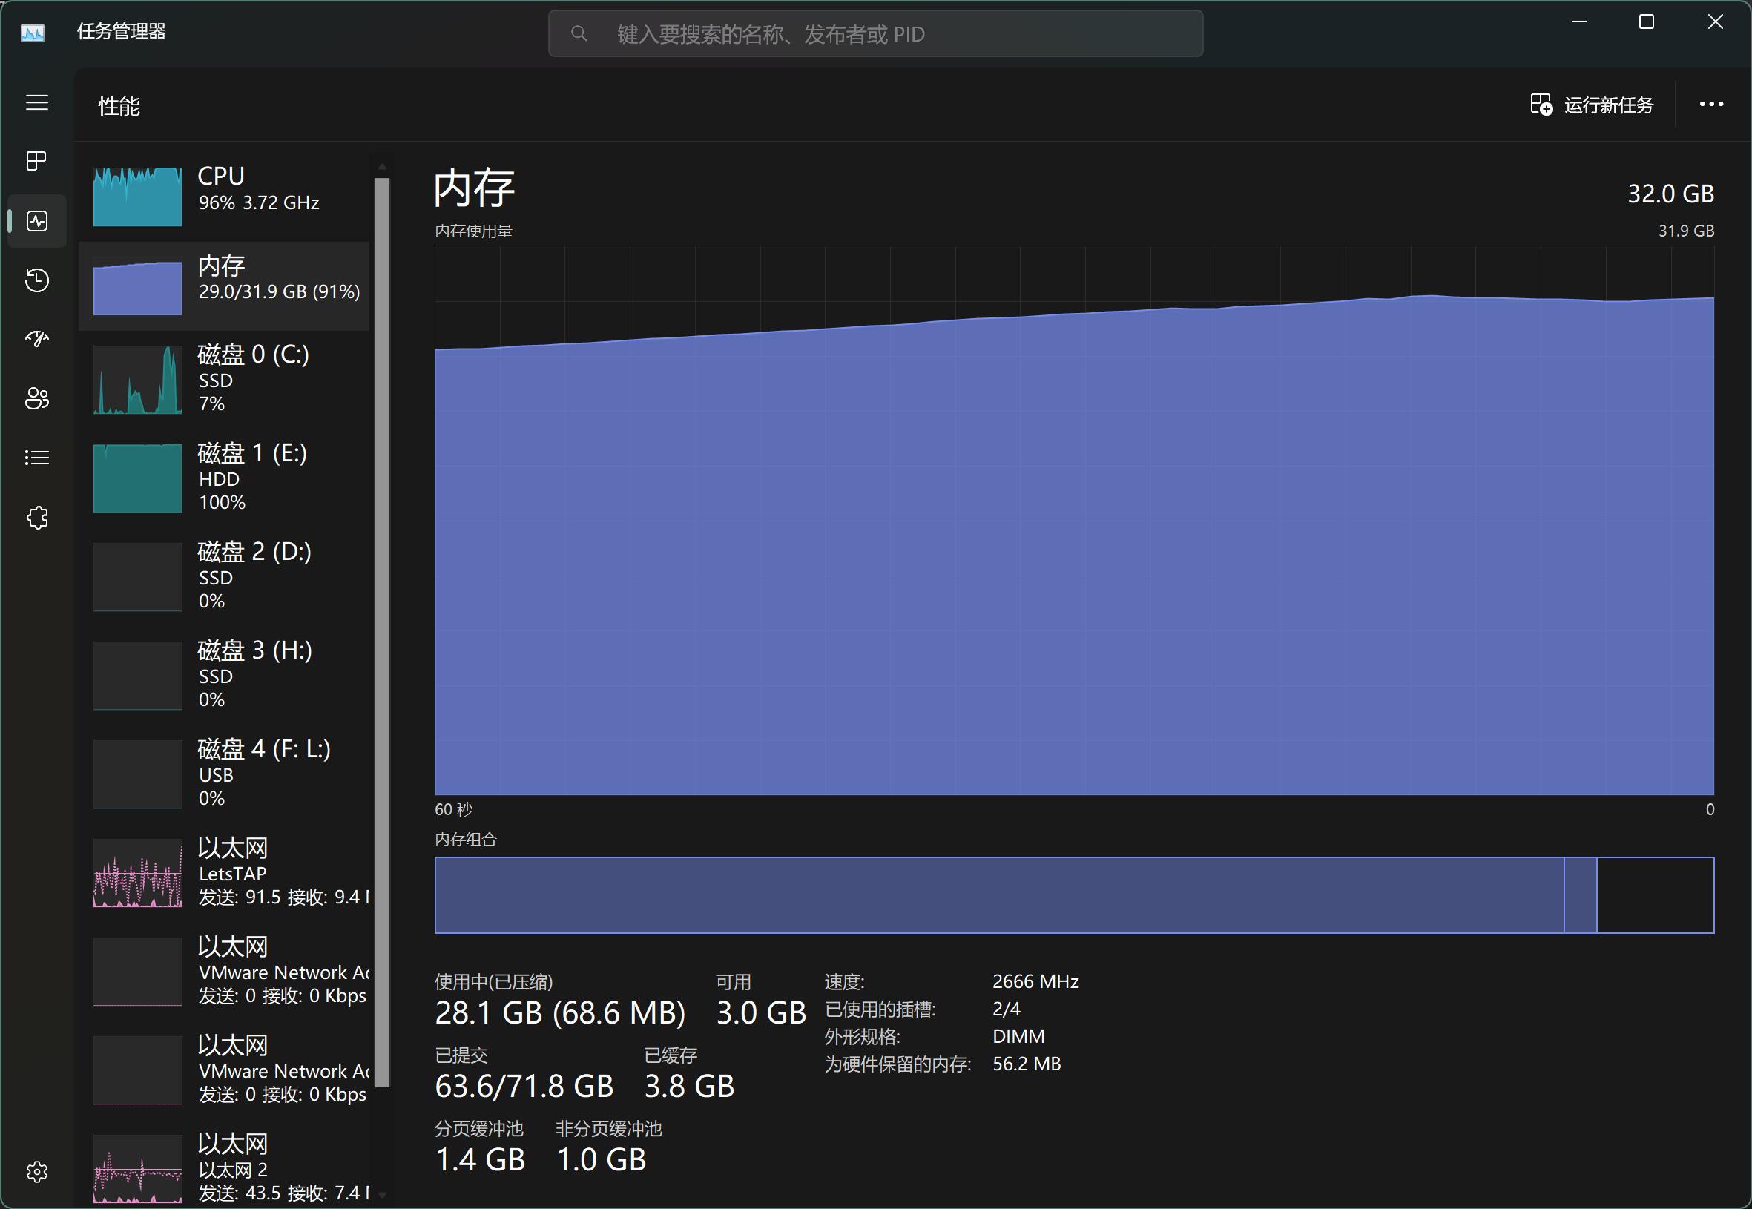This screenshot has width=1752, height=1209.
Task: Click scroll up arrow in device list
Action: point(382,167)
